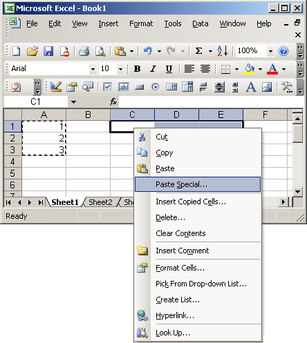Image resolution: width=307 pixels, height=343 pixels.
Task: Select row 4 header
Action: [x=12, y=161]
